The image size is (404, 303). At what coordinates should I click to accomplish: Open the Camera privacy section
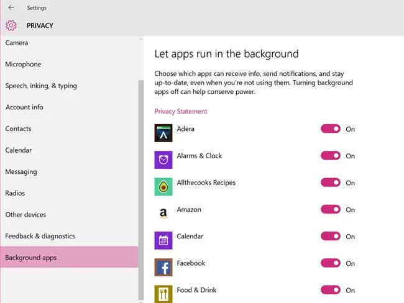[69, 43]
